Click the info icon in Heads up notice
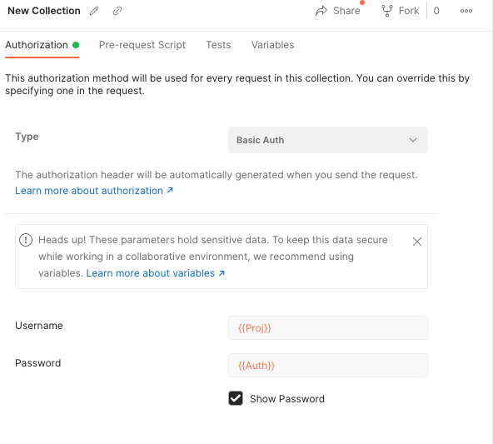The width and height of the screenshot is (493, 444). [26, 240]
